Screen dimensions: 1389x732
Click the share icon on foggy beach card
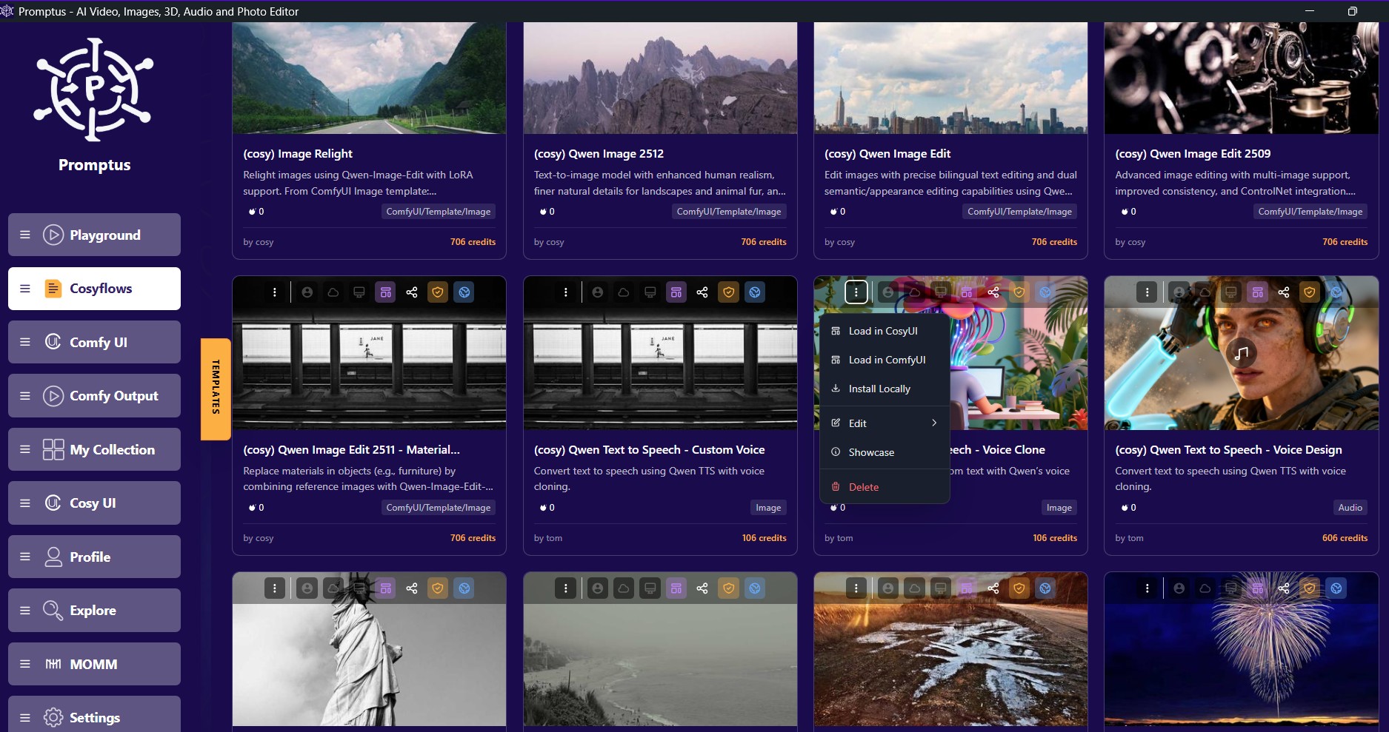tap(702, 588)
